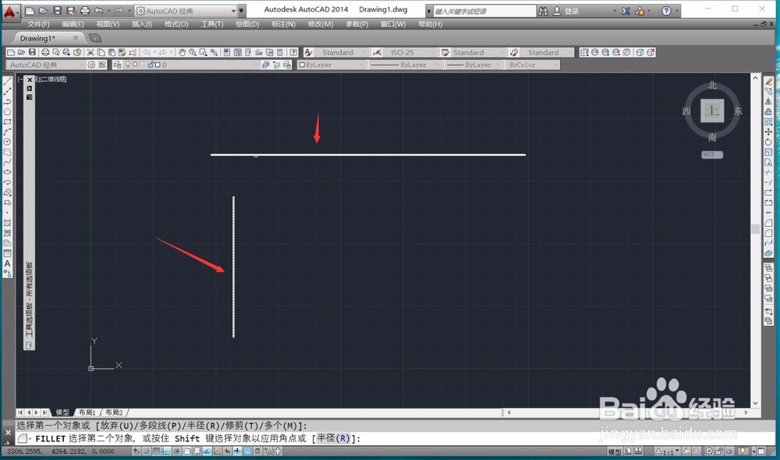Image resolution: width=780 pixels, height=460 pixels.
Task: Click the 半径(R) option in command line
Action: pyautogui.click(x=334, y=438)
